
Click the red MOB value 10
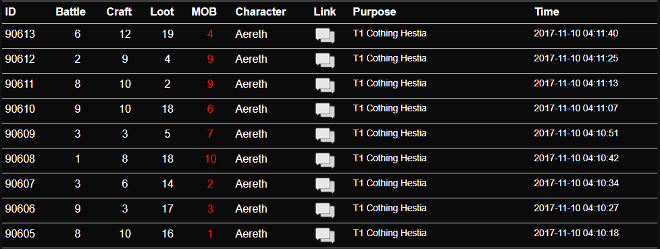[x=211, y=159]
